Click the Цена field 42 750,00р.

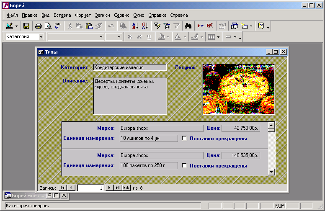coord(241,128)
